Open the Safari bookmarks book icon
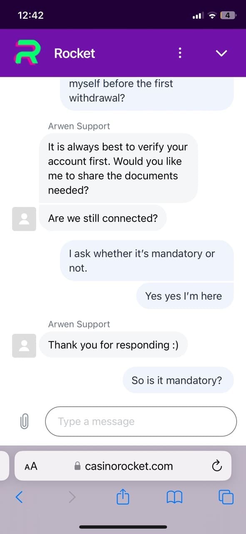246x534 pixels. pos(174,497)
